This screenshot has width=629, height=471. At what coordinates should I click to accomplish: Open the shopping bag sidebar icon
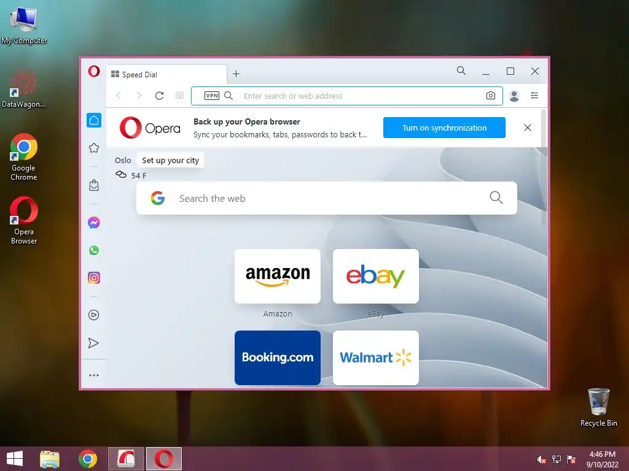coord(94,185)
